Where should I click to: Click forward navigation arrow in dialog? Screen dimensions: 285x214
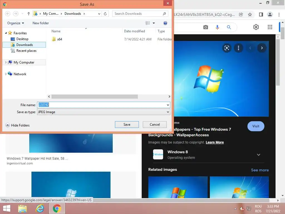[x=16, y=14]
